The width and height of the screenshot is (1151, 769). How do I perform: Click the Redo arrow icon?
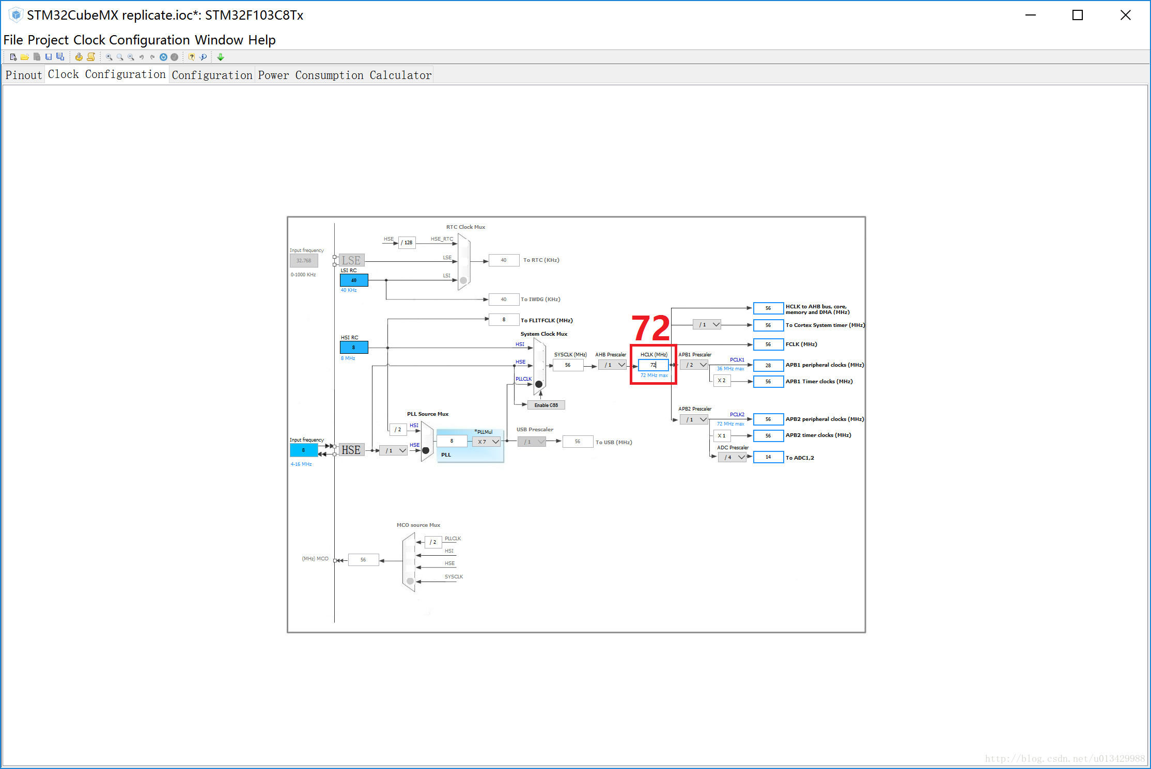click(x=152, y=57)
